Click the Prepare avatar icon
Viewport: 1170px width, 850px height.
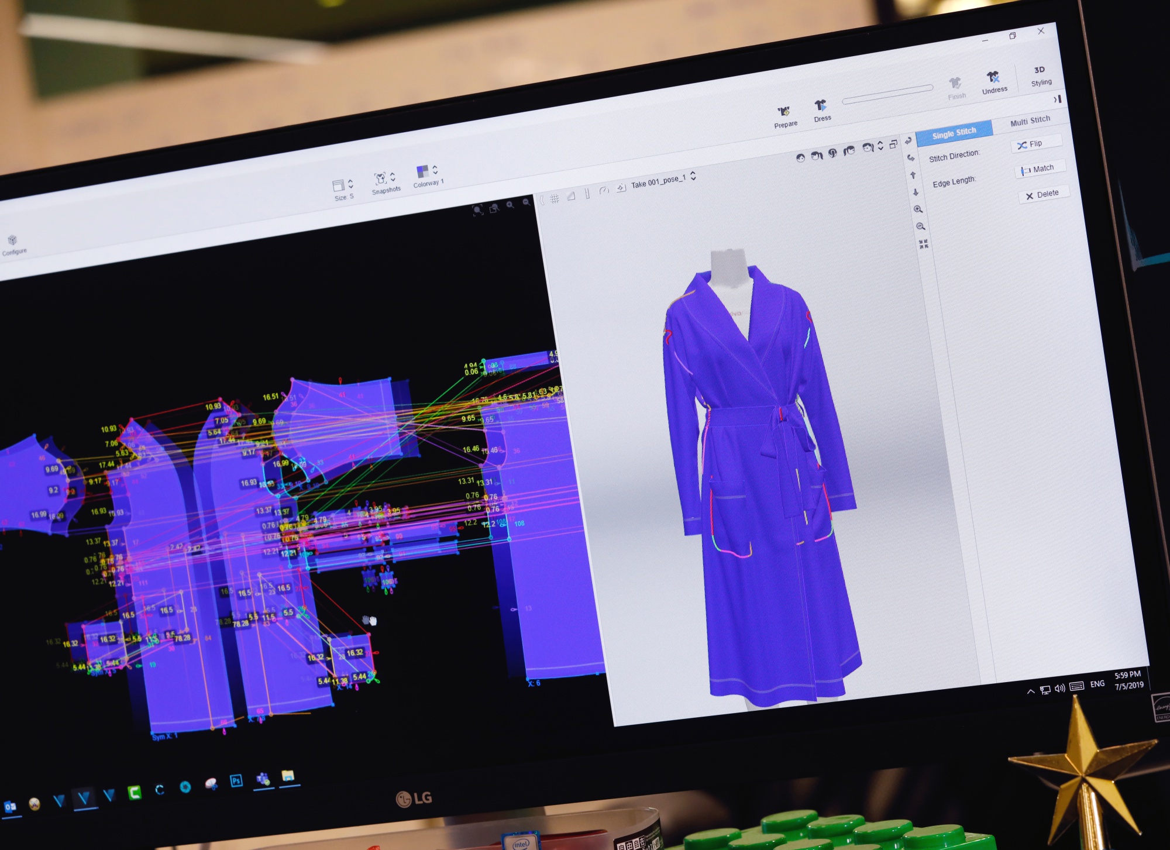(784, 112)
